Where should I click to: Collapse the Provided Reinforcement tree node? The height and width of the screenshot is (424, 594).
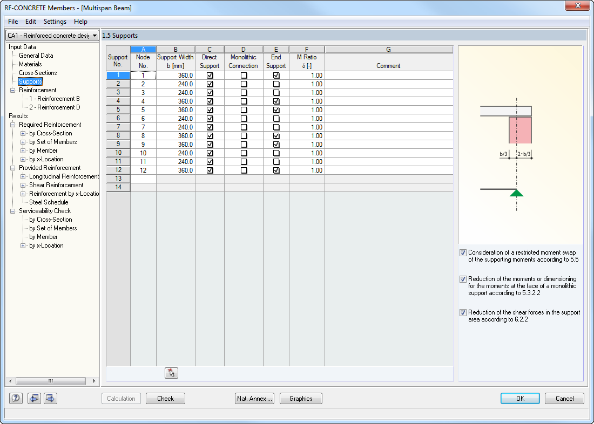click(x=13, y=168)
